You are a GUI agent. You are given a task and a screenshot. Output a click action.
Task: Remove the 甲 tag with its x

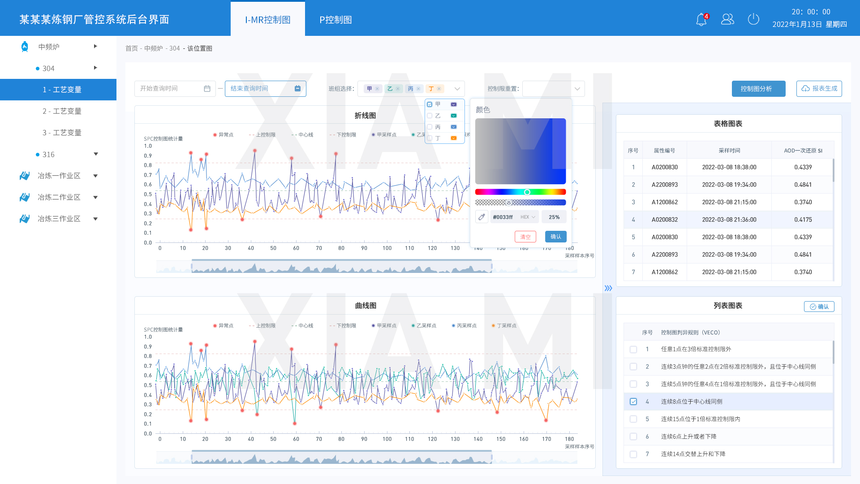(x=377, y=89)
